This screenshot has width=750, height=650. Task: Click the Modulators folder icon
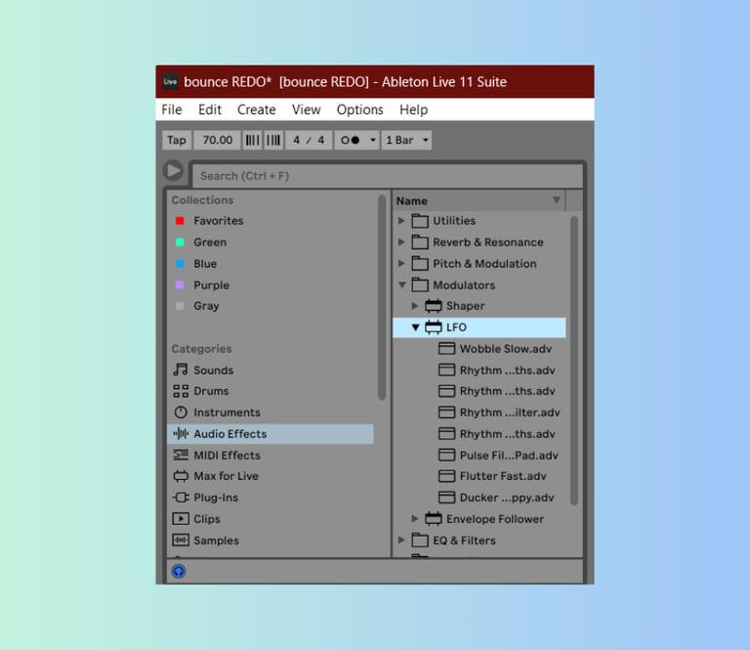(x=420, y=284)
